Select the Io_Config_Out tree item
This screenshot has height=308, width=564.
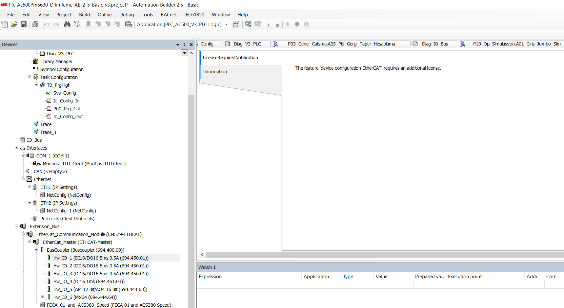coord(68,117)
